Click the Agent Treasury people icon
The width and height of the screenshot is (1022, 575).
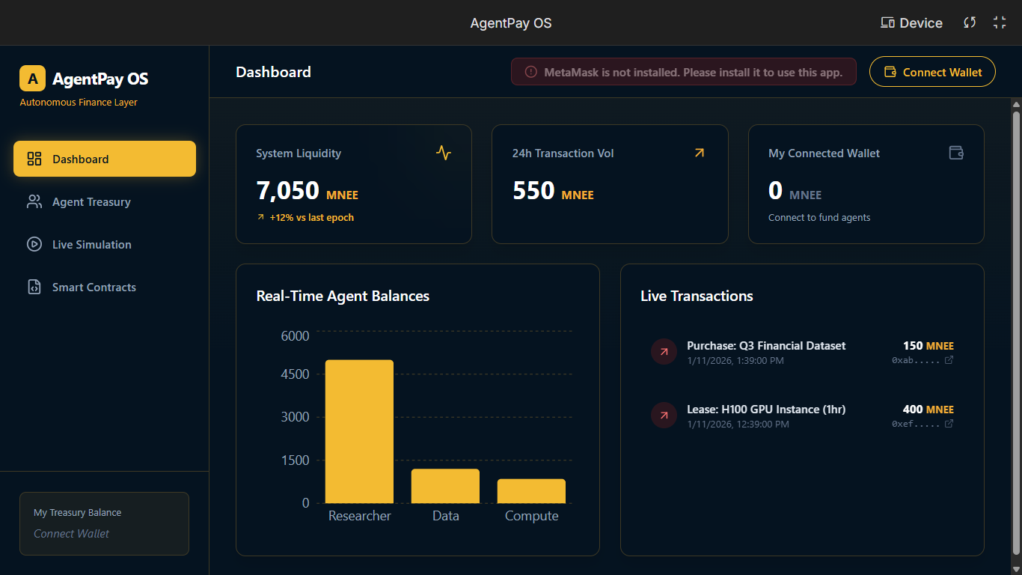click(34, 201)
